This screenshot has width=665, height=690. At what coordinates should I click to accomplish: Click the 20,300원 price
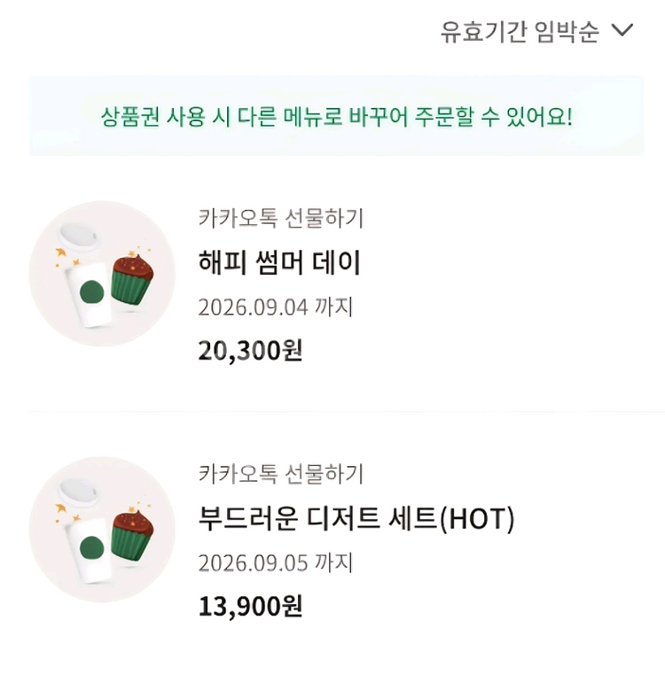(x=251, y=351)
